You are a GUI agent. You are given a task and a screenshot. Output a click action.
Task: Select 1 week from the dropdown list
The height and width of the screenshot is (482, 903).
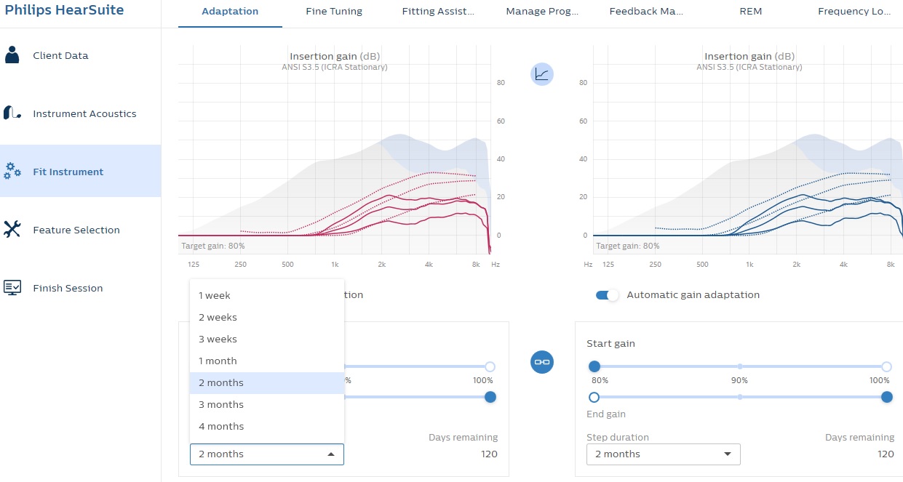tap(266, 295)
